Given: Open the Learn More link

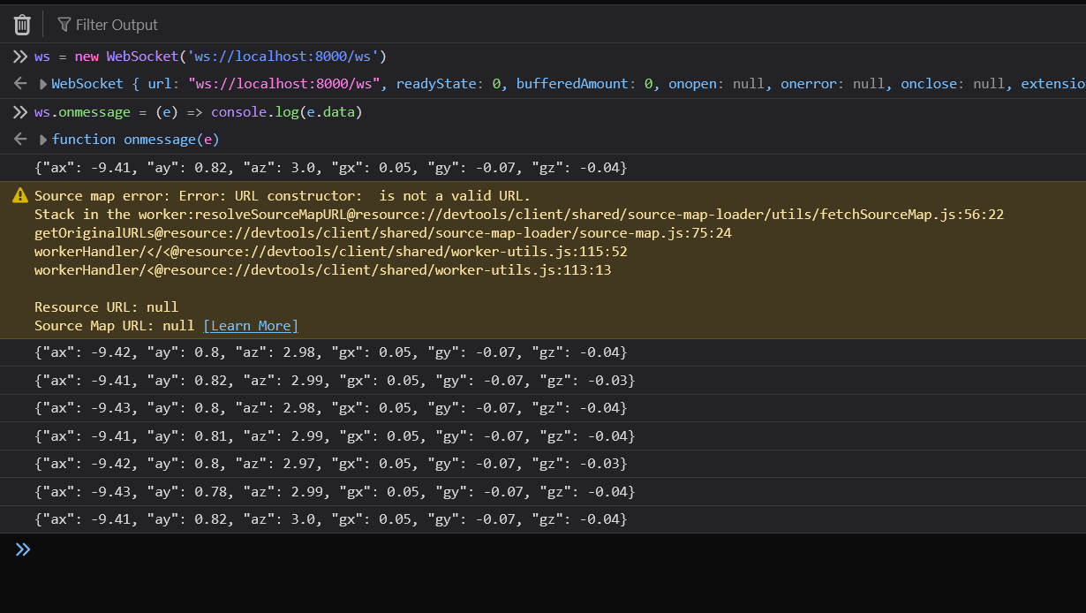Looking at the screenshot, I should click(251, 326).
